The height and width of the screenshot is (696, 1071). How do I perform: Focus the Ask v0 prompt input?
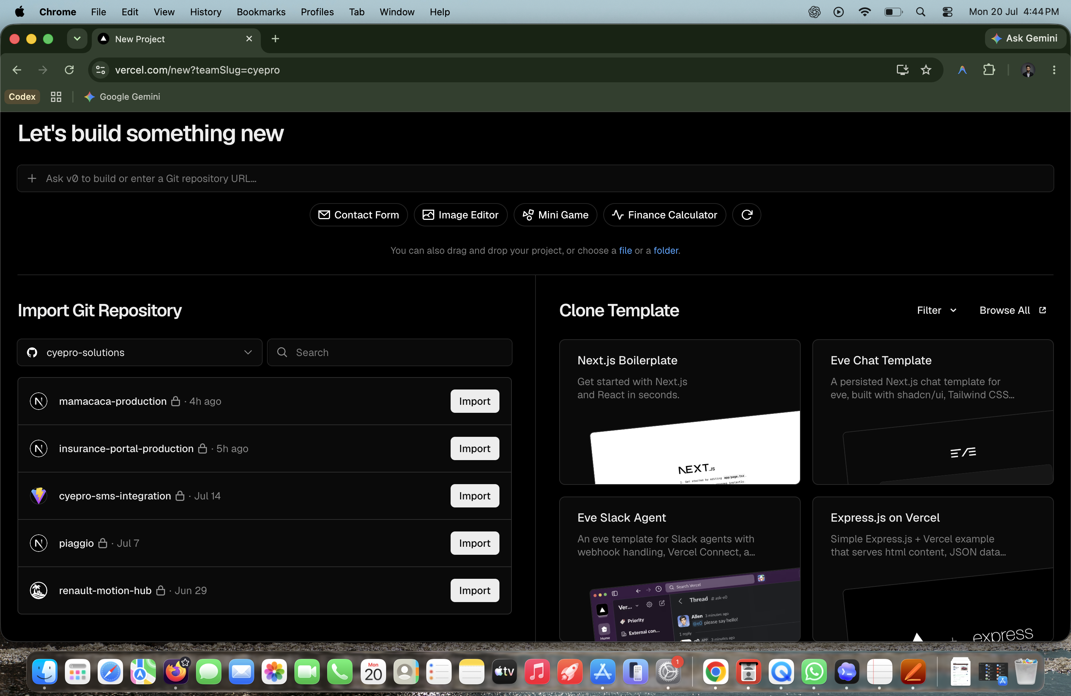[x=535, y=178]
